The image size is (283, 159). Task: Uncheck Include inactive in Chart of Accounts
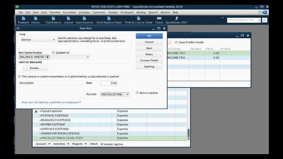tap(102, 144)
